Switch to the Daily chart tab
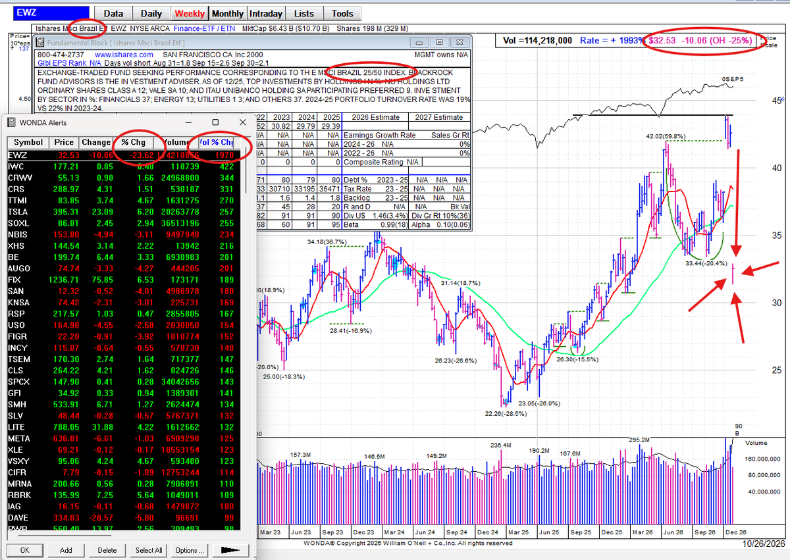Screen dimensions: 790x560 (x=151, y=13)
